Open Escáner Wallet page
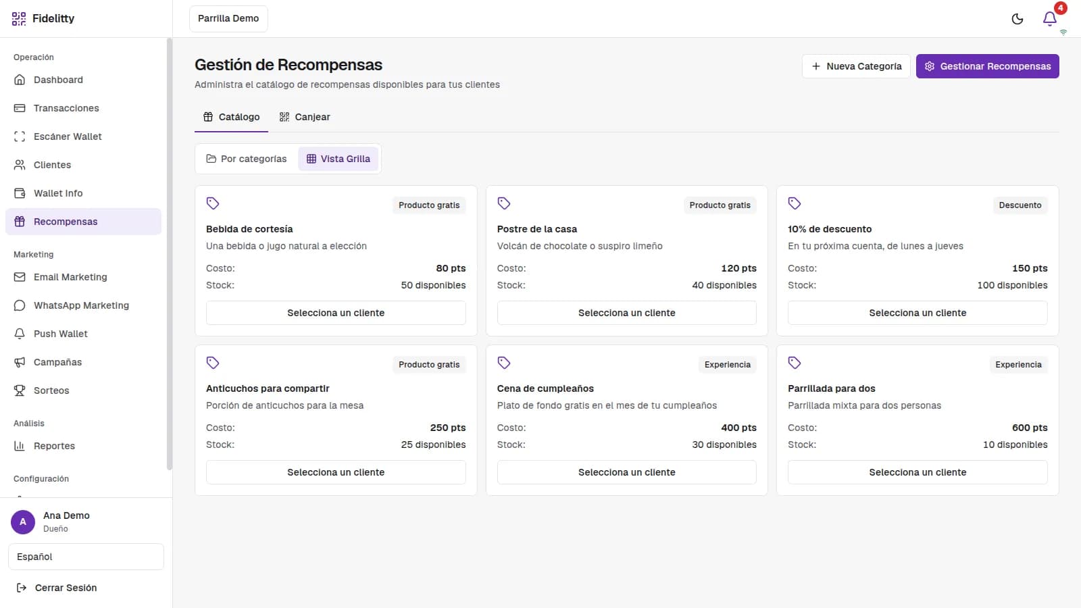 (83, 136)
